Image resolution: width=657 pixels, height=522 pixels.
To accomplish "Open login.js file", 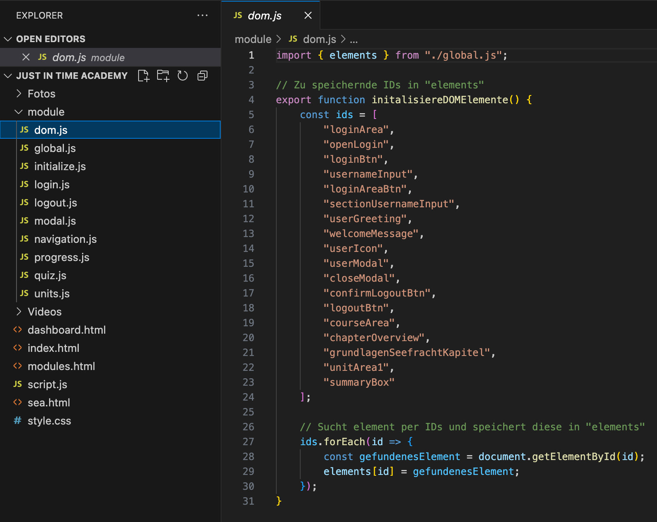I will point(111,185).
